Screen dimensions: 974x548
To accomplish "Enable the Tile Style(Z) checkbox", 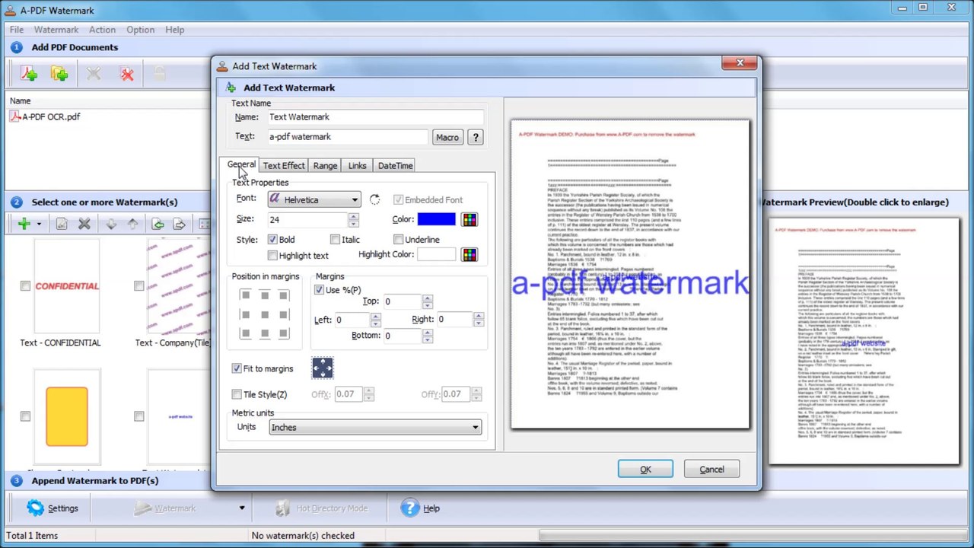I will point(237,394).
